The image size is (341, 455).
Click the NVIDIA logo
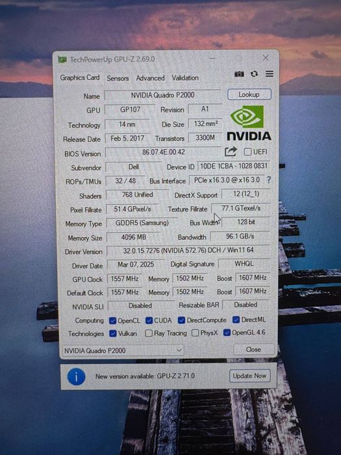[249, 123]
